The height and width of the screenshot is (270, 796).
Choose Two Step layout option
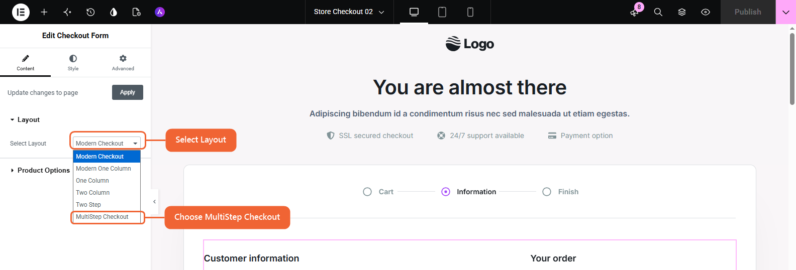point(107,205)
